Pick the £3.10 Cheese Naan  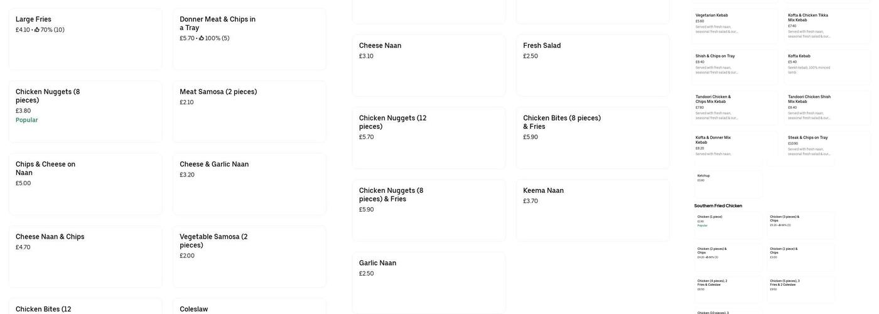click(x=428, y=65)
